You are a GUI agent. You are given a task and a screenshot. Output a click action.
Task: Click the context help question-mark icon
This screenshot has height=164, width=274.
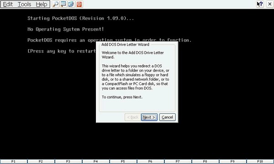[260, 4]
